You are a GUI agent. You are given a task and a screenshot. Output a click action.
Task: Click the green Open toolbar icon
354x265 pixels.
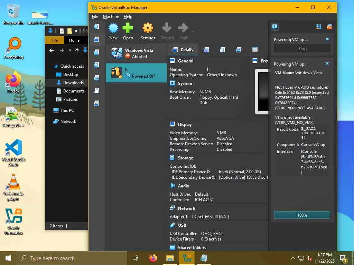[128, 31]
